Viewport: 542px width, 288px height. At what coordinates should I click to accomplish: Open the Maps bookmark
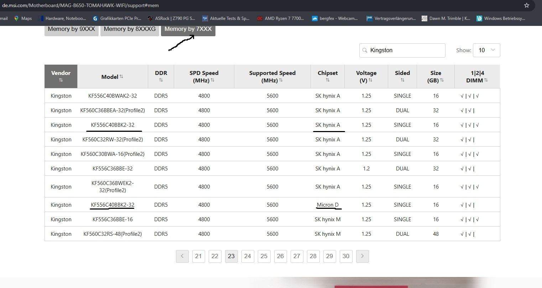click(23, 18)
